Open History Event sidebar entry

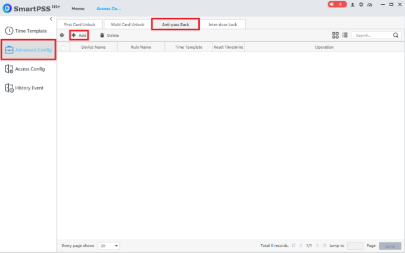(x=24, y=88)
